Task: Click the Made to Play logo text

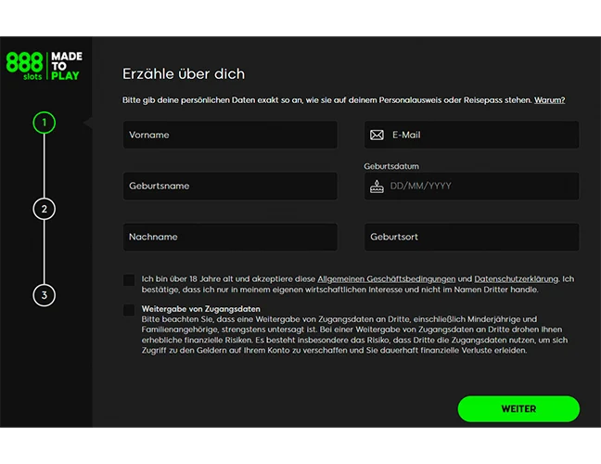Action: point(66,66)
